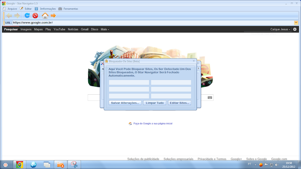301x169 pixels.
Task: Open folder taskbar icon
Action: click(60, 165)
